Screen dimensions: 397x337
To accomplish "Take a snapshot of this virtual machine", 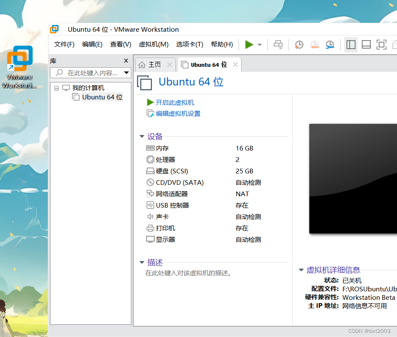I will coord(299,45).
